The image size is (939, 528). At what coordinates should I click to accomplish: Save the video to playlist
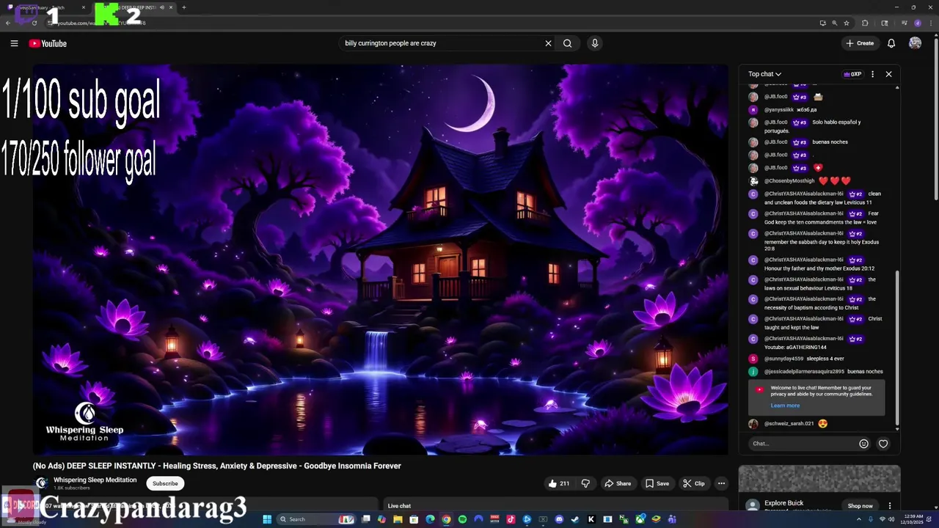pyautogui.click(x=657, y=483)
